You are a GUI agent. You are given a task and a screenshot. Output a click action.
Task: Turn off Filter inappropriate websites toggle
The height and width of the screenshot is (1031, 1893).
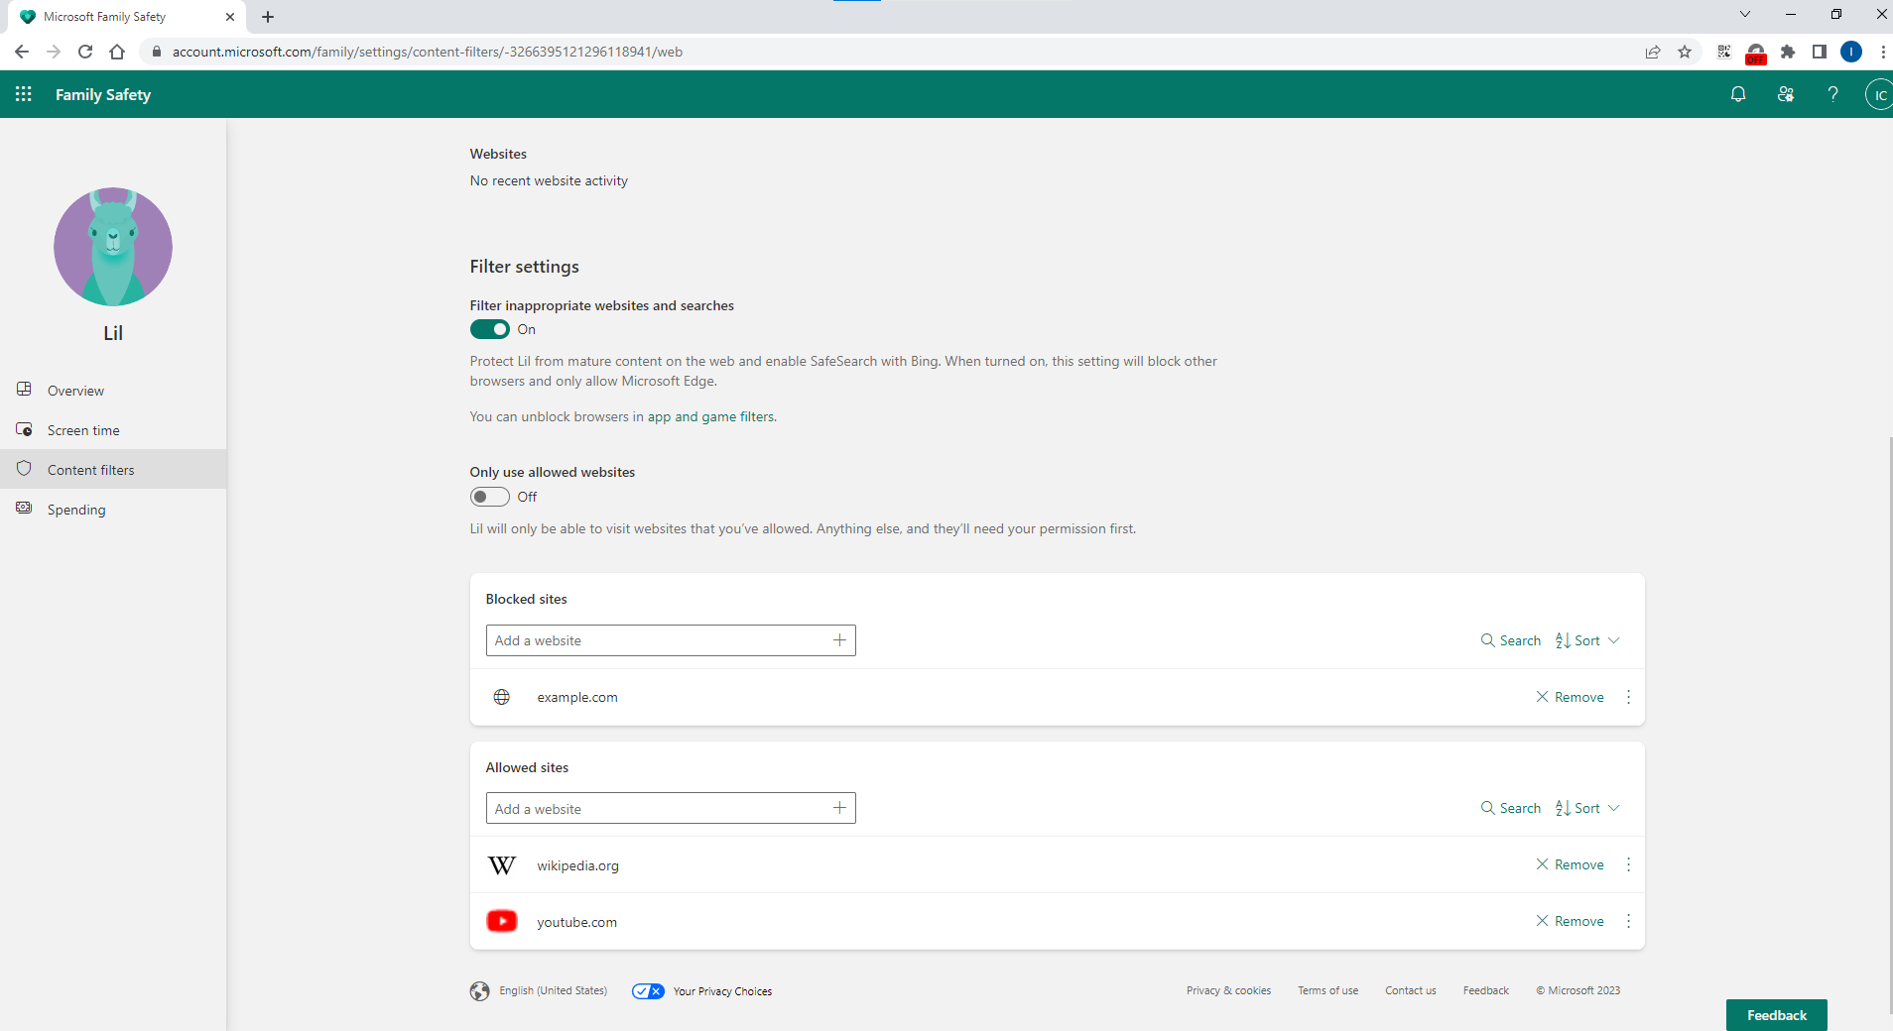489,329
